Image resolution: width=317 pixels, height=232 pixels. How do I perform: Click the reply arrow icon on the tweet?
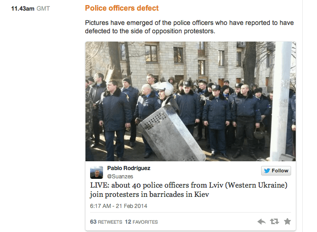262,222
